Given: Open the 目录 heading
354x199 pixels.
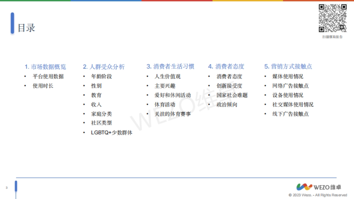Looking at the screenshot, I should [26, 28].
